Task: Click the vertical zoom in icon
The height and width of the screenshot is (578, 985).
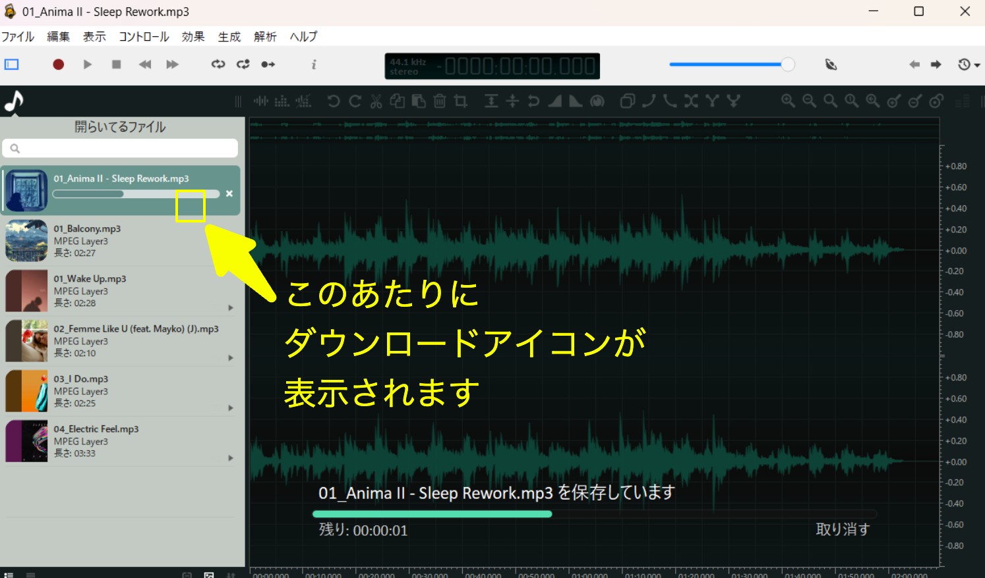Action: pyautogui.click(x=893, y=101)
